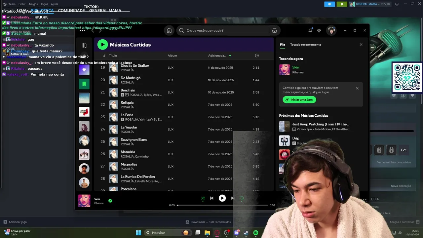Switch to Tocado recentemente tab

[306, 45]
